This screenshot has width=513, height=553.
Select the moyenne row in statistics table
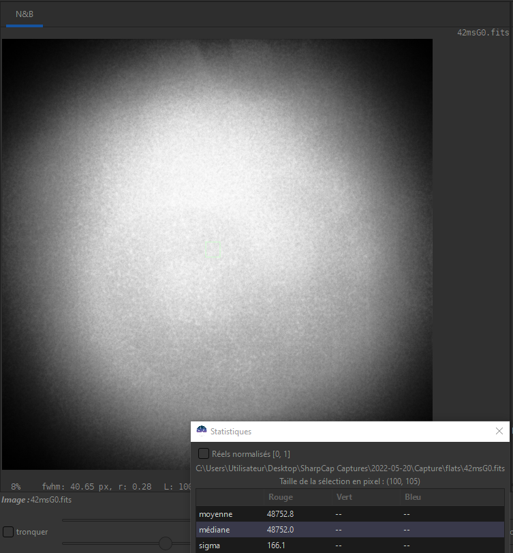[350, 514]
